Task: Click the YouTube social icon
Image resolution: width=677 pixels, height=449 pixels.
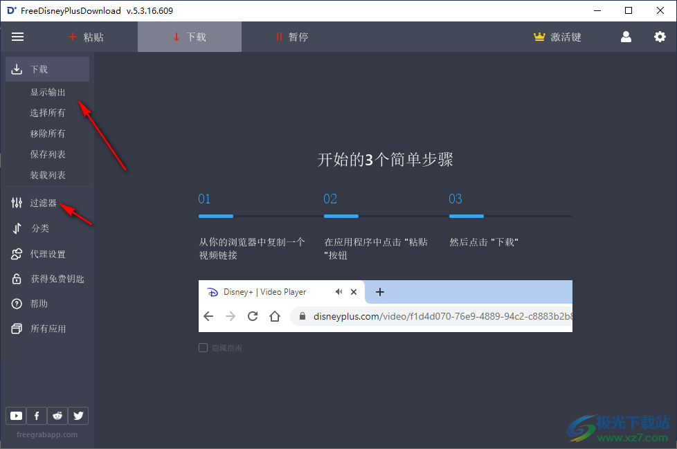Action: pos(16,416)
